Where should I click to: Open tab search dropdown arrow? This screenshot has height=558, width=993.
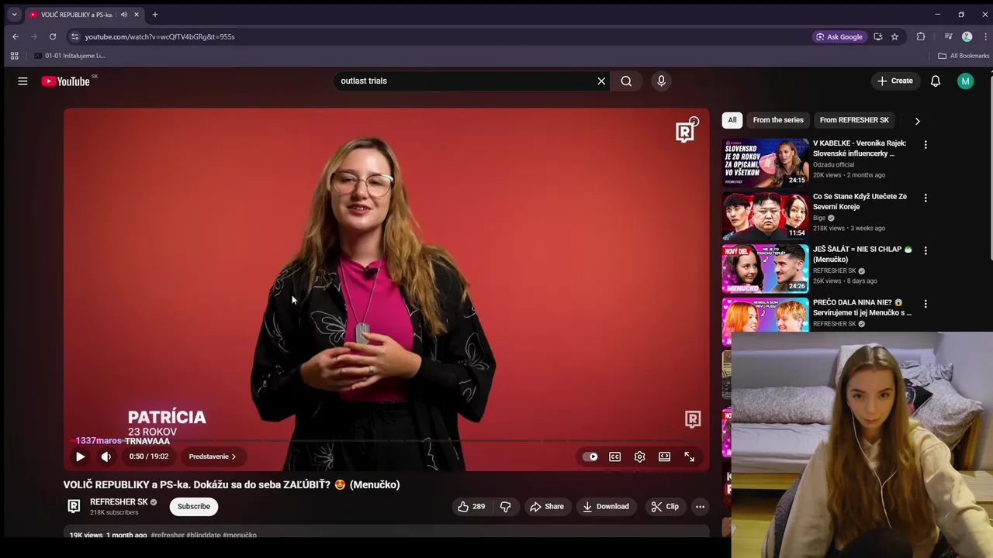pyautogui.click(x=14, y=14)
